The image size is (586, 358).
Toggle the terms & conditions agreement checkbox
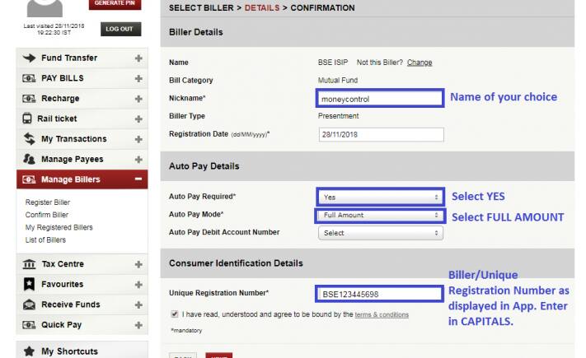174,314
